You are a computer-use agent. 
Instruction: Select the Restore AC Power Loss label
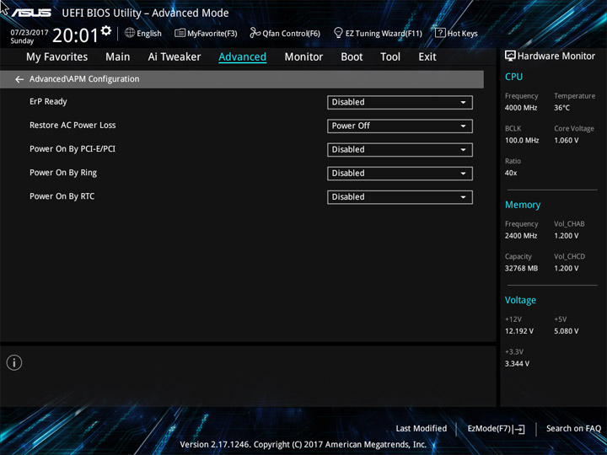[73, 125]
